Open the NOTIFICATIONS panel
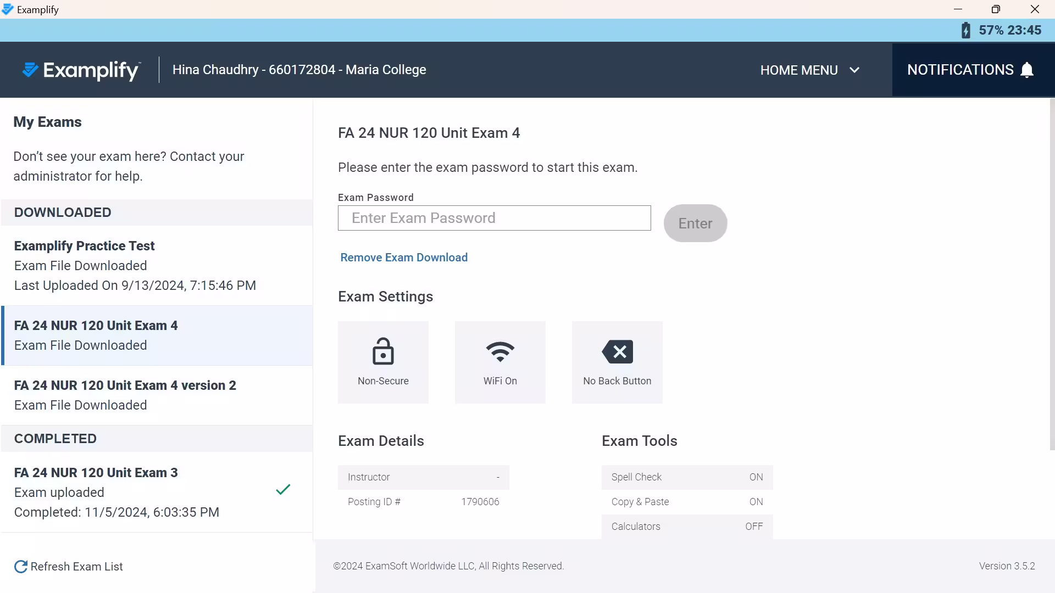 coord(960,70)
